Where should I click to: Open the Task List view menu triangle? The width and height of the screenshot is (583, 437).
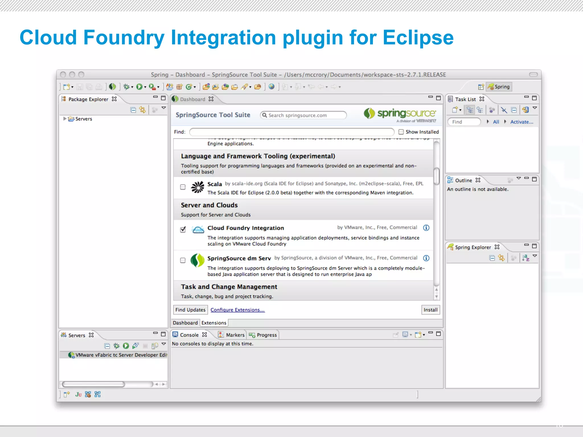[x=535, y=108]
